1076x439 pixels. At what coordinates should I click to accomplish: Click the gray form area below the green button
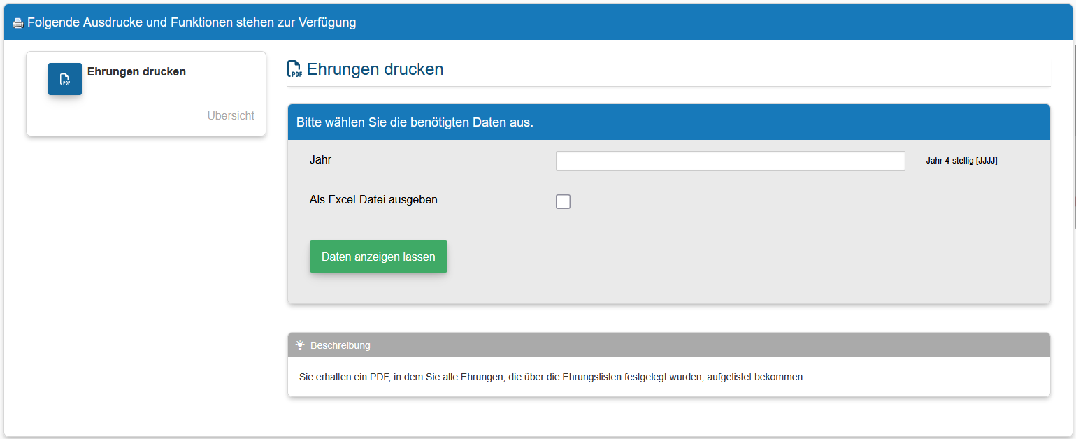coord(668,288)
